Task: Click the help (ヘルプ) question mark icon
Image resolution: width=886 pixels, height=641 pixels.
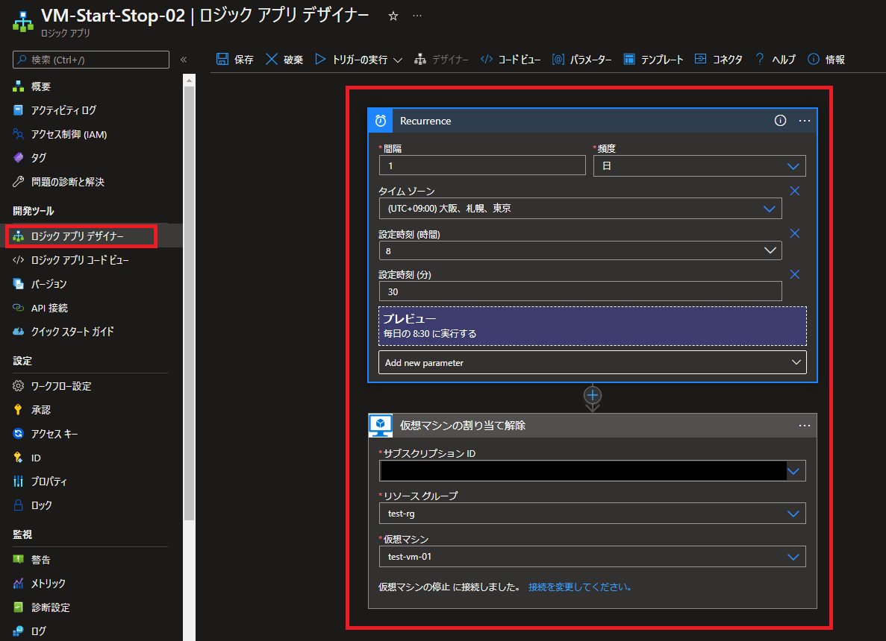Action: tap(760, 59)
